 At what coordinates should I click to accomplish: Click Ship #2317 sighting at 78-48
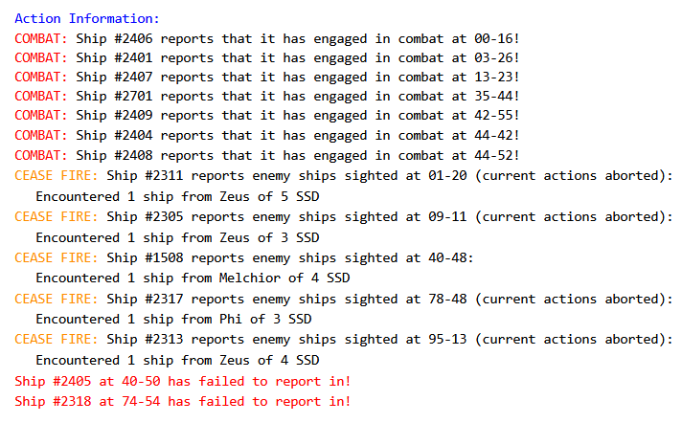pos(343,300)
